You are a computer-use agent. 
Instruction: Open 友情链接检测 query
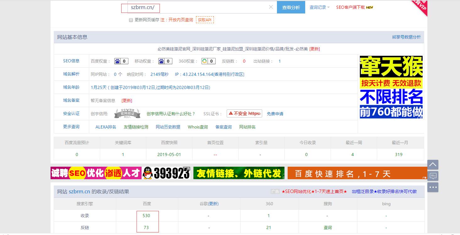pyautogui.click(x=136, y=127)
